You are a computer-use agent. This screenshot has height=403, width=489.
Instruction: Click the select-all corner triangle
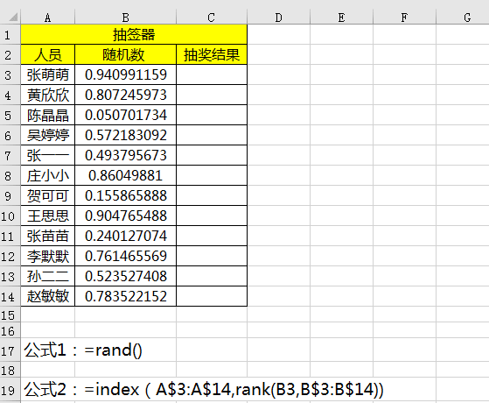click(14, 17)
